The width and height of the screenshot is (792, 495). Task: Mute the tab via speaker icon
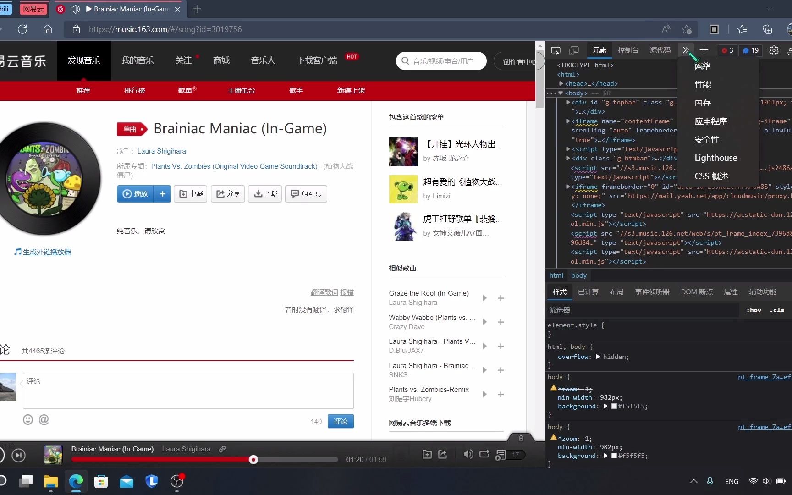75,9
